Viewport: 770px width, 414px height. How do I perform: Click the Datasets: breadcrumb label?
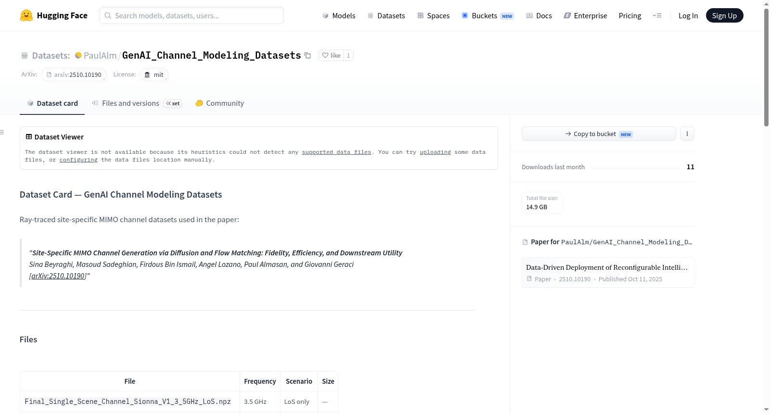point(51,55)
